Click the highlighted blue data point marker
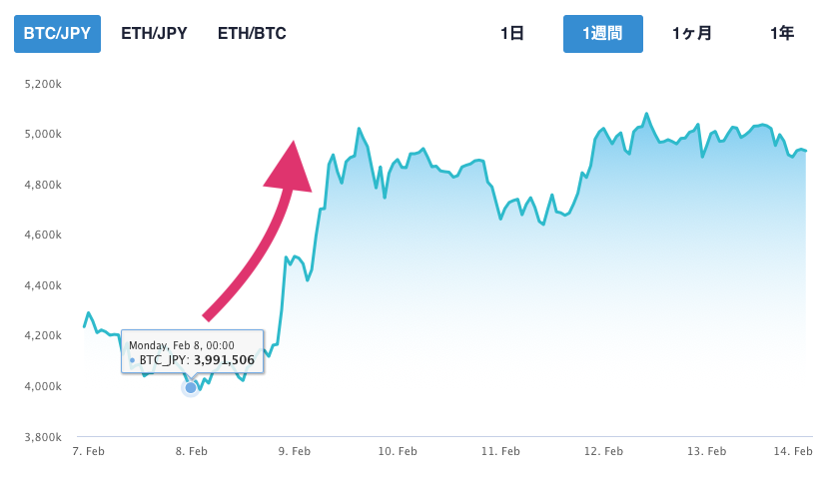The image size is (826, 484). point(191,388)
